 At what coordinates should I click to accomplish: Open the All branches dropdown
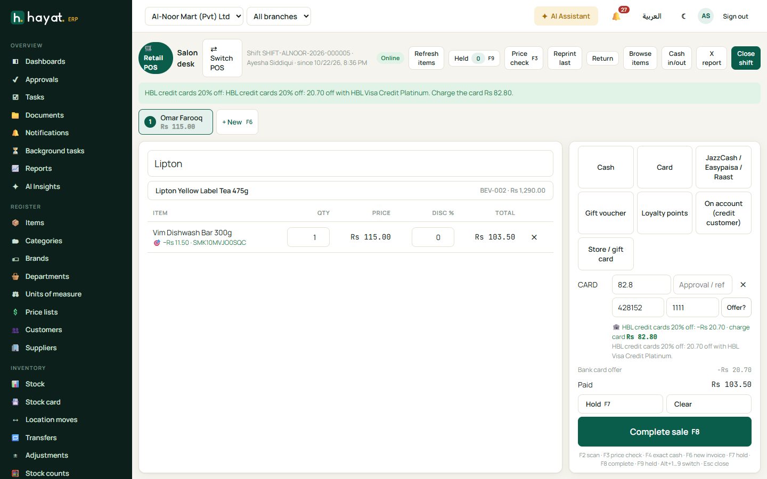pos(279,16)
